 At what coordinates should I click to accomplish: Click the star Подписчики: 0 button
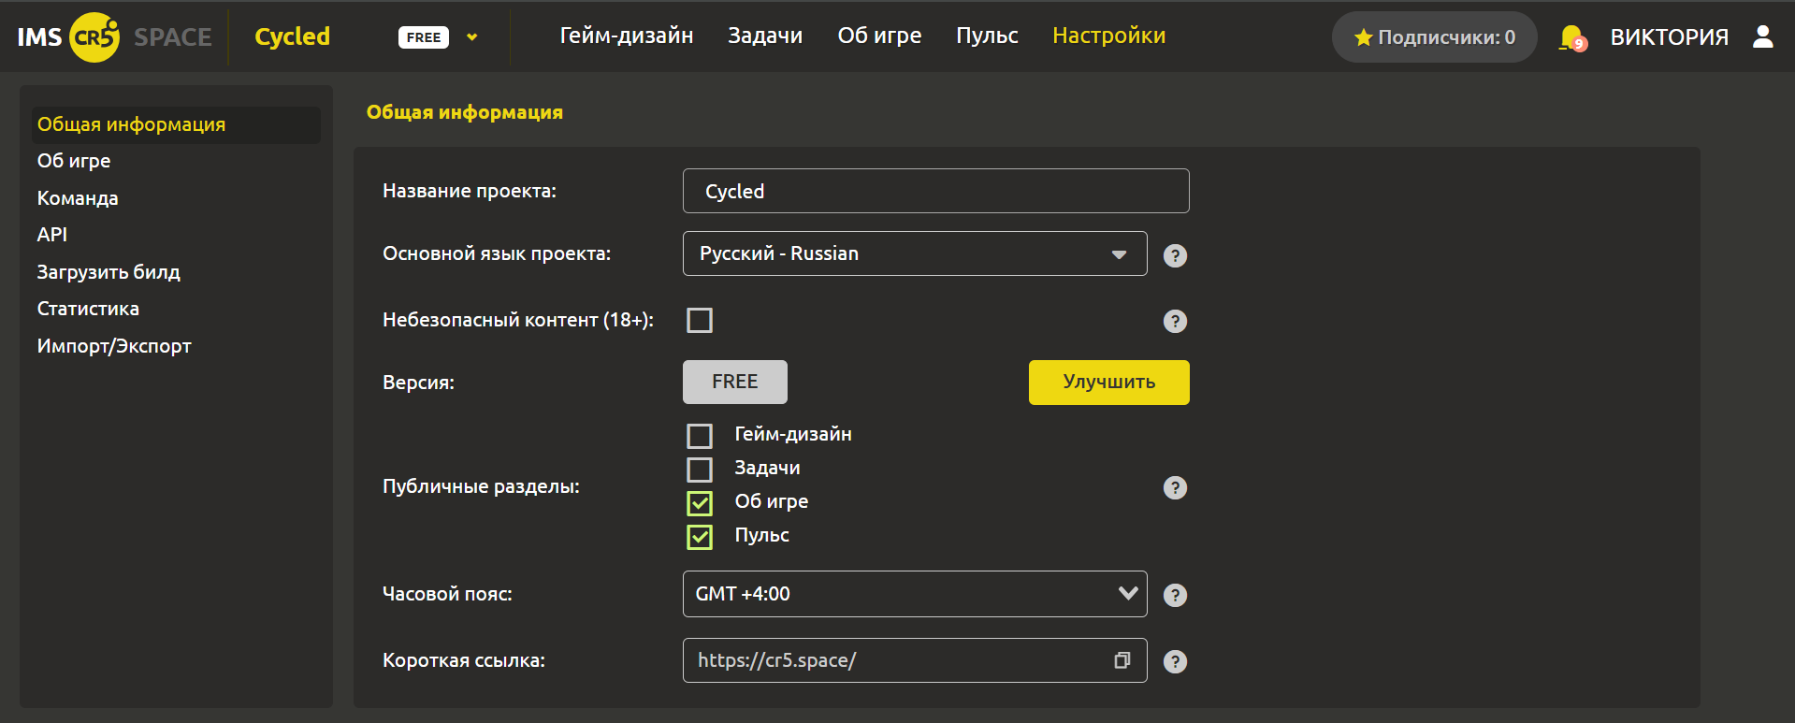pyautogui.click(x=1434, y=37)
